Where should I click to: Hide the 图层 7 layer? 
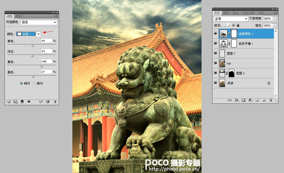click(215, 53)
